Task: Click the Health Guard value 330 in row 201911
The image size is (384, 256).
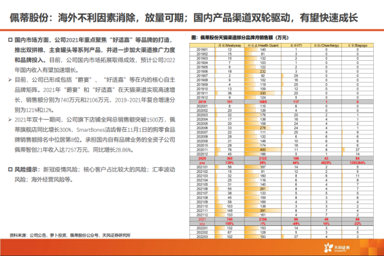Action: [x=263, y=93]
